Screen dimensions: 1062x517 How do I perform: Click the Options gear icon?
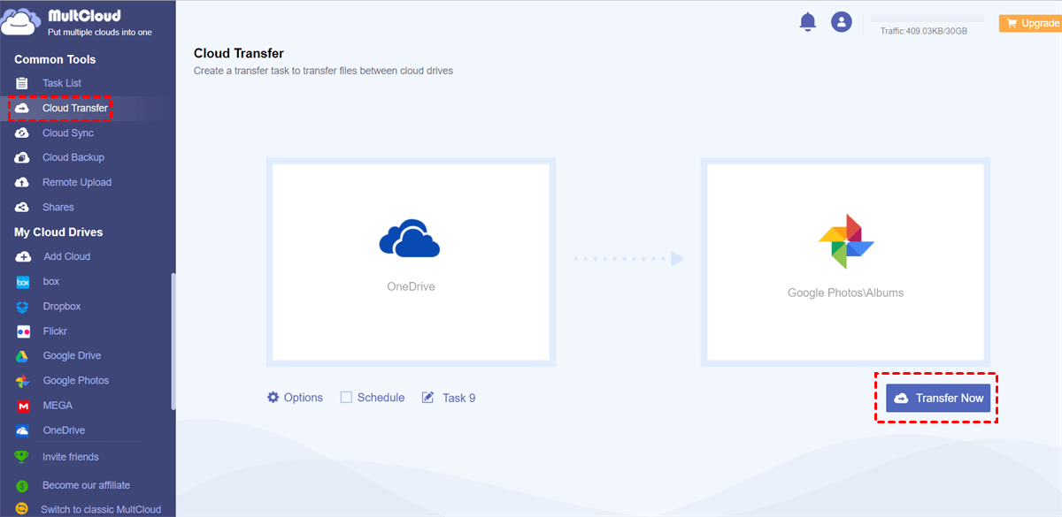[273, 397]
